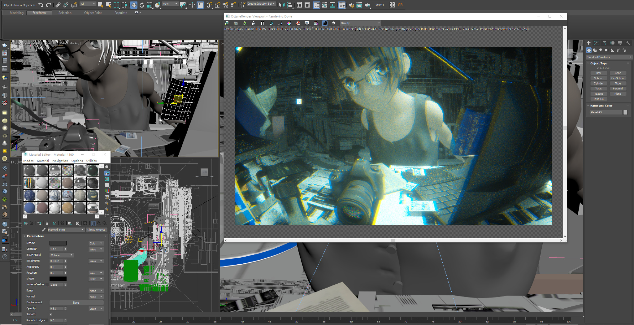
Task: Switch to the Modeling ribbon tab
Action: click(x=16, y=13)
